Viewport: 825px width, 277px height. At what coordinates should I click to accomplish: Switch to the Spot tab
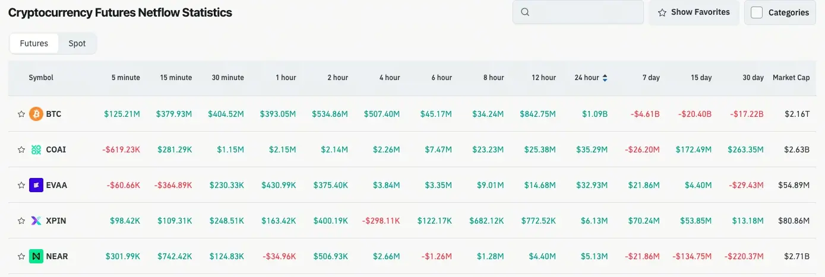tap(77, 43)
